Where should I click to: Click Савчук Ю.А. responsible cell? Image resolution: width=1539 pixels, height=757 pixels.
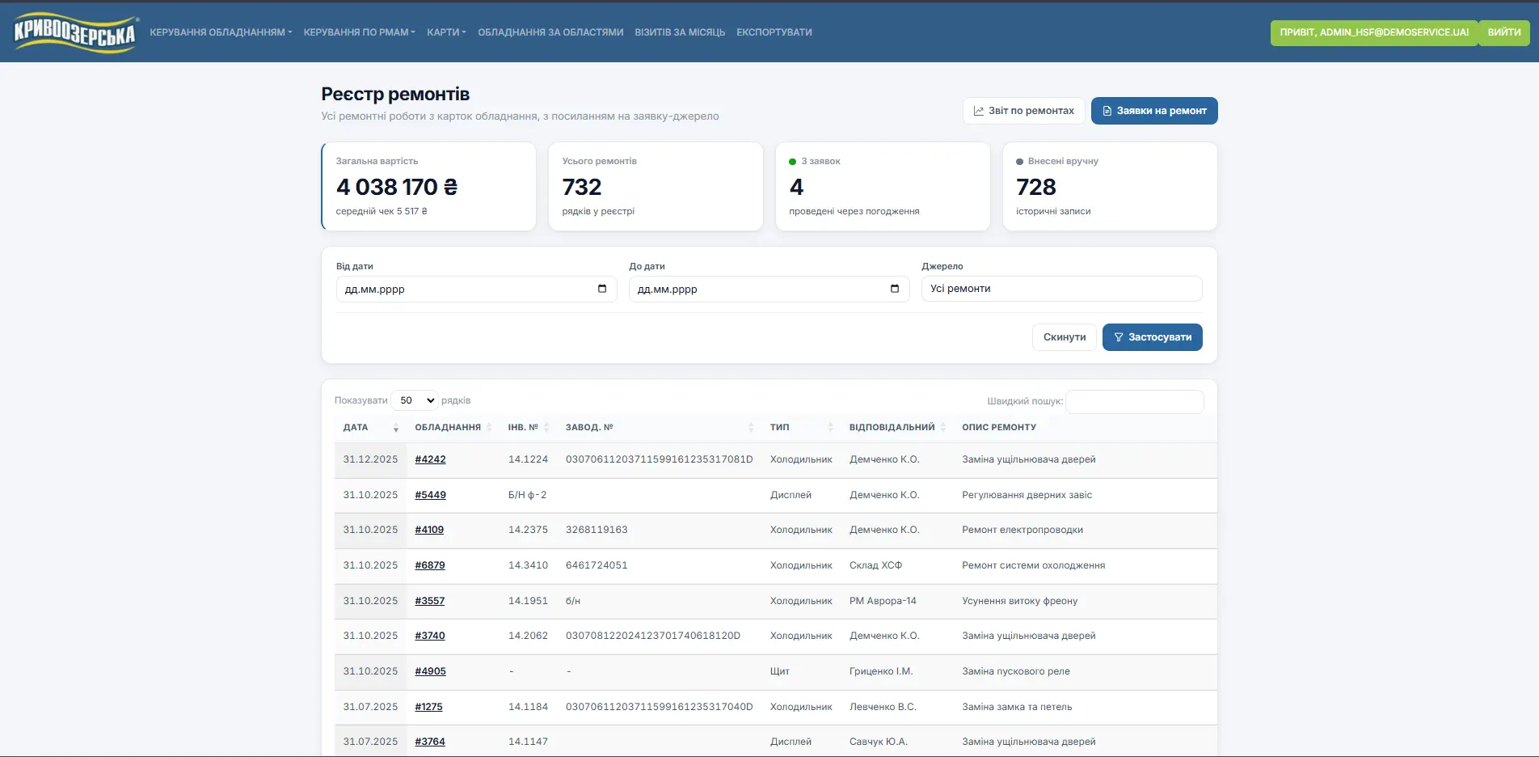pos(879,742)
